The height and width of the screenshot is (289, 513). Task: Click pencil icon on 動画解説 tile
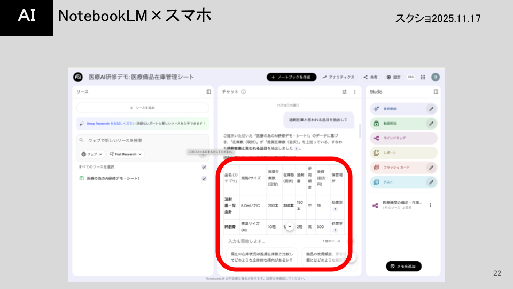(x=431, y=124)
